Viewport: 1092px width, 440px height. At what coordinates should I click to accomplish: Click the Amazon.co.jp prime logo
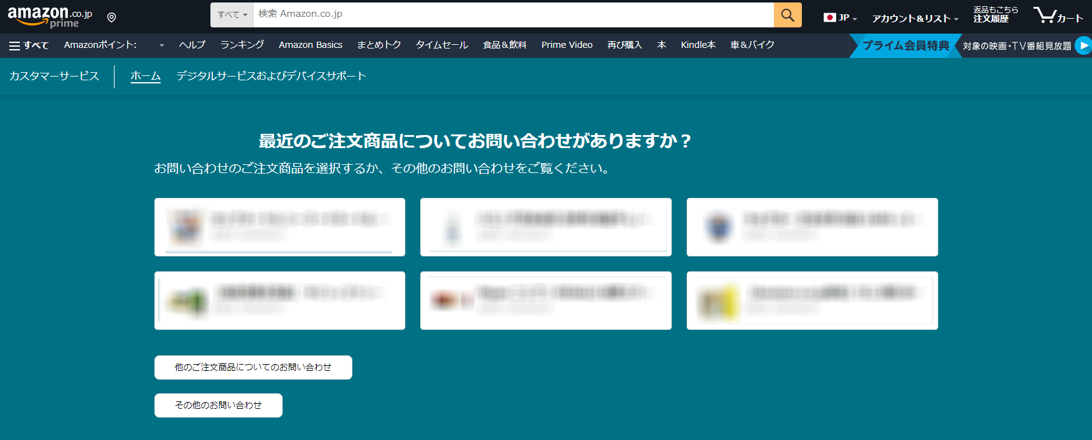(49, 17)
